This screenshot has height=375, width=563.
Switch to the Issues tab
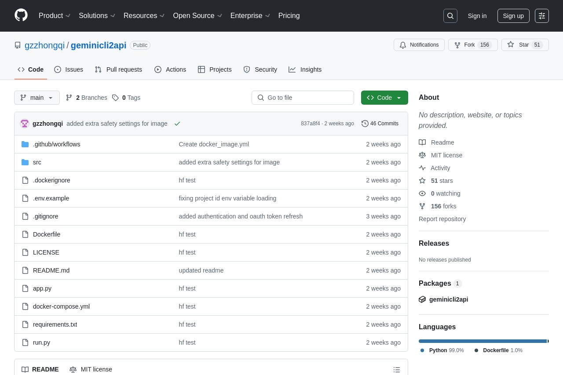69,69
